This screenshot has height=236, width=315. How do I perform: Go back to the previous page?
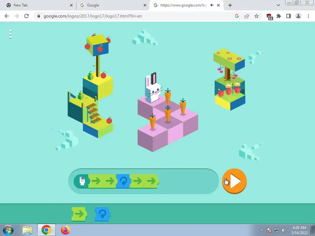tap(7, 16)
